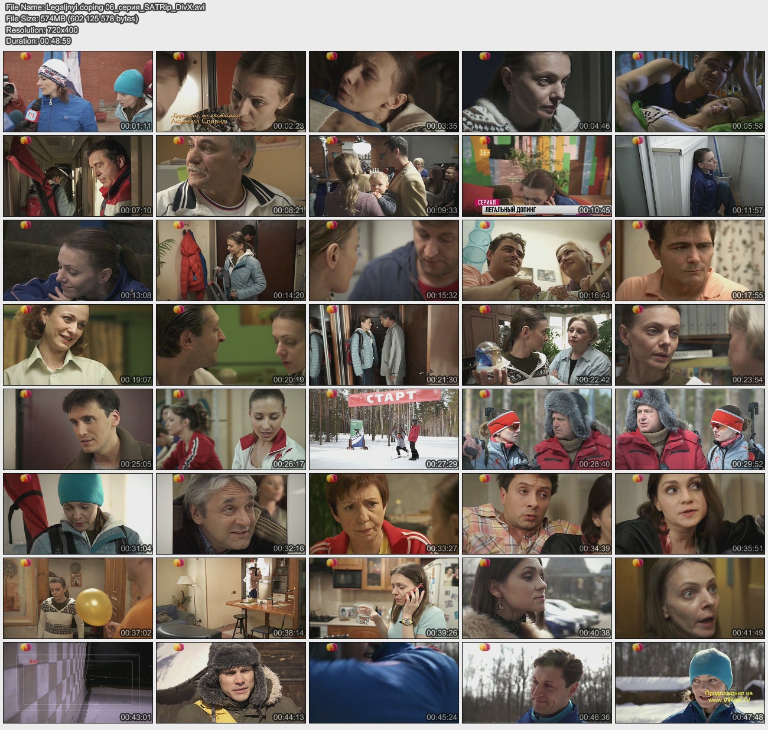Click the File Name text at the top

(x=105, y=7)
